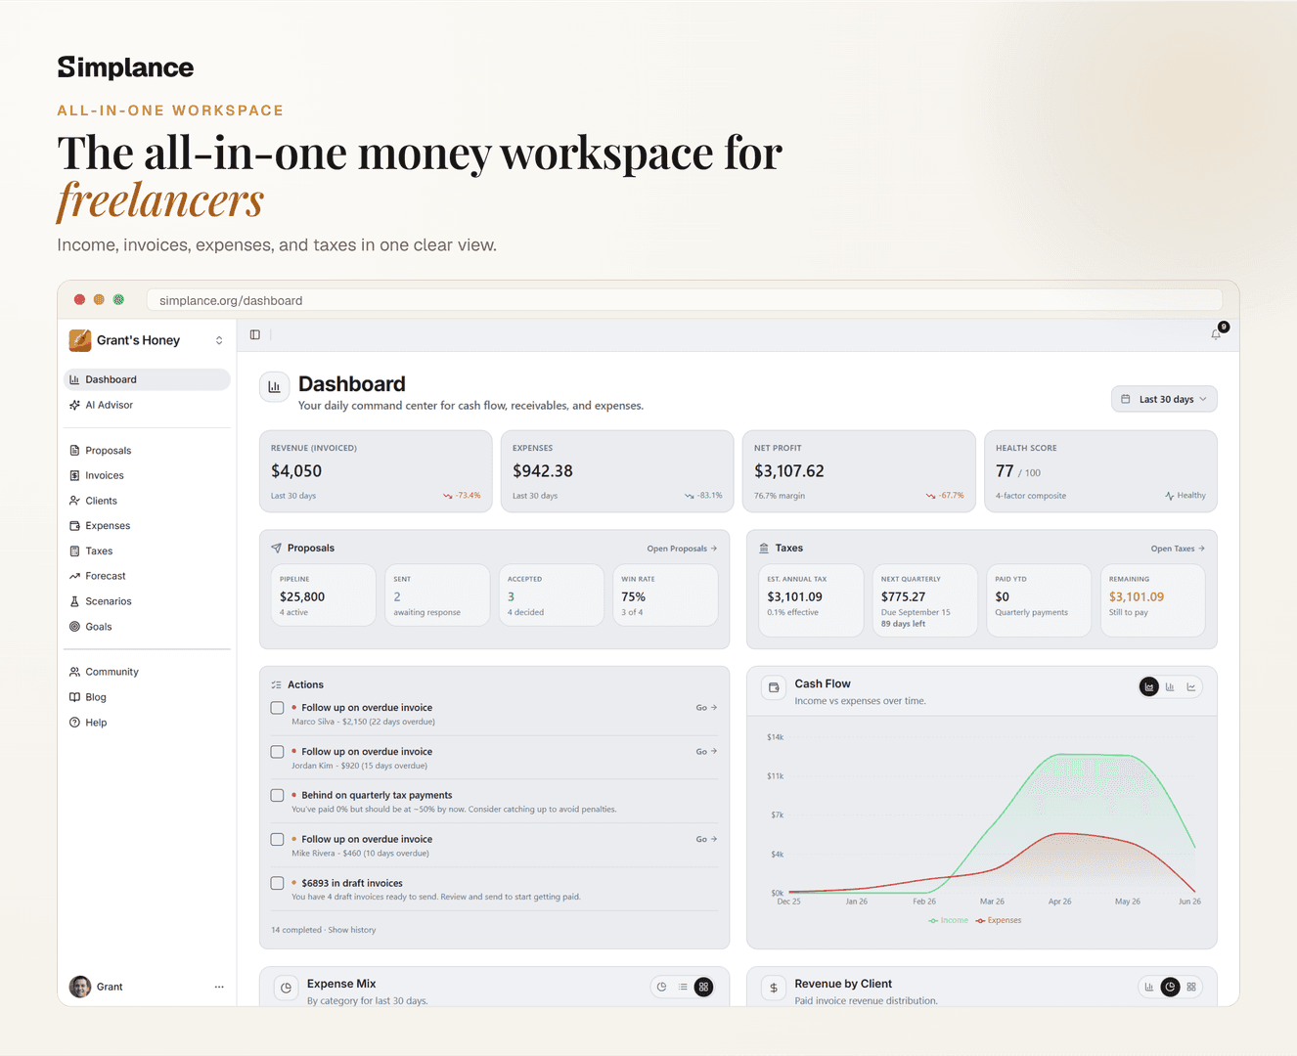Click Go on Mike Rivera invoice action
This screenshot has width=1297, height=1056.
706,840
